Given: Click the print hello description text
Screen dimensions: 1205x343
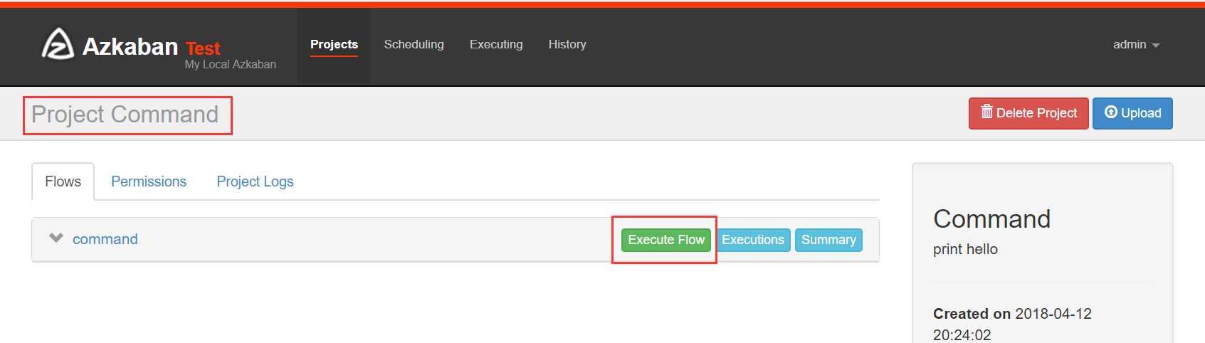Looking at the screenshot, I should point(965,249).
